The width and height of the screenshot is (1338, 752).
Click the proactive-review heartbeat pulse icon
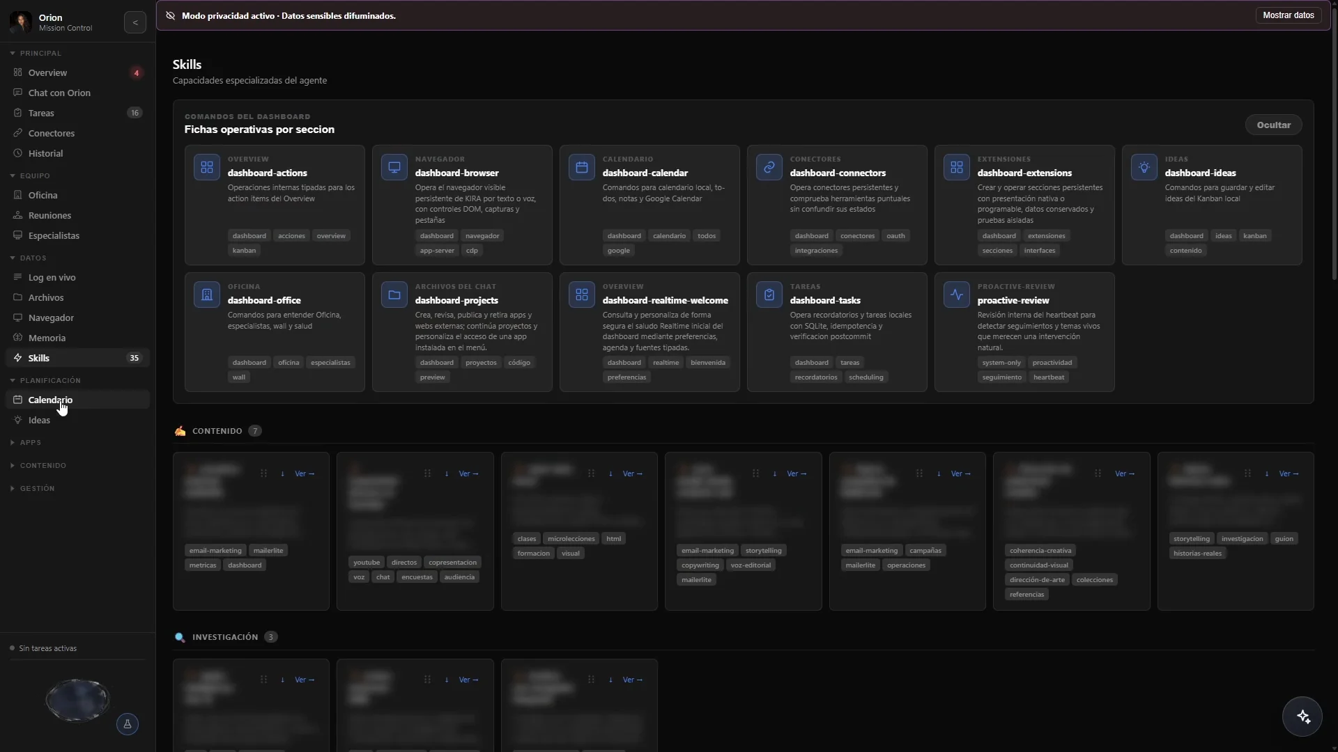[x=957, y=295]
